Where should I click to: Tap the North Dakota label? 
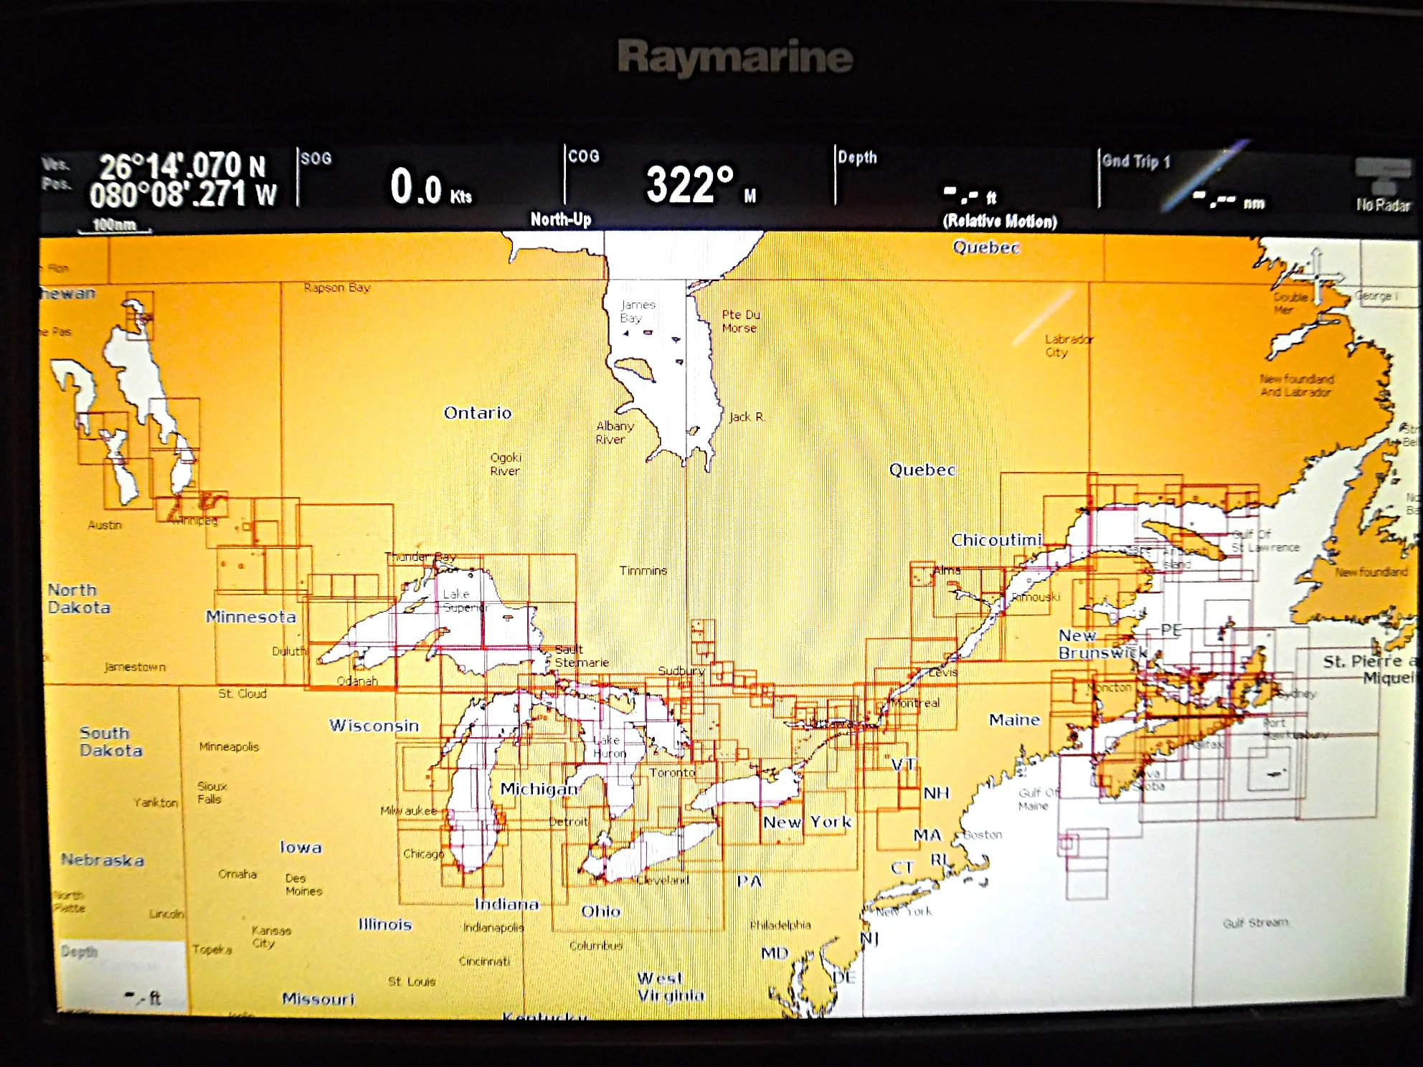pos(79,599)
